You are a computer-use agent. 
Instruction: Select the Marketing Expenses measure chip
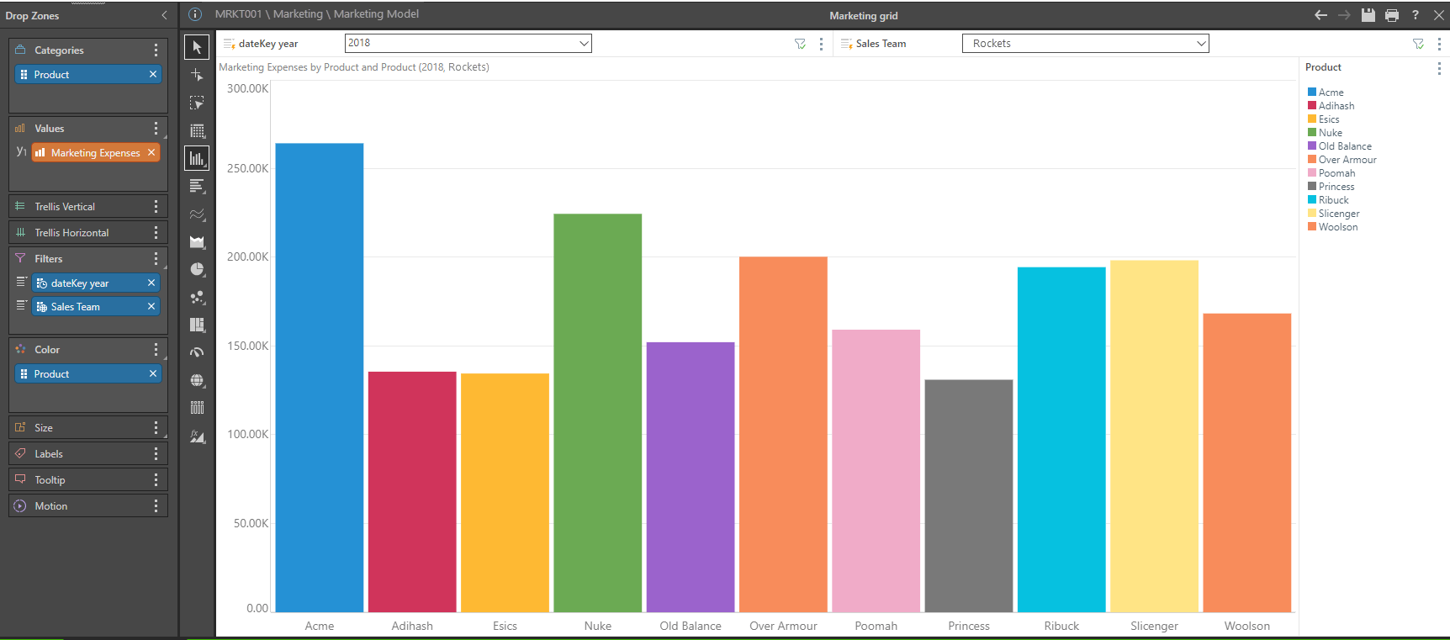click(95, 153)
